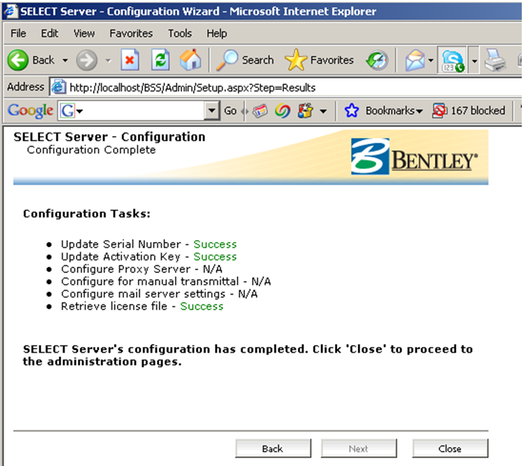This screenshot has height=466, width=523.
Task: Expand Google search box history dropdown
Action: click(211, 110)
